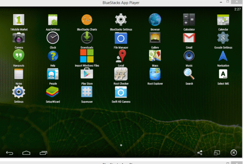243x164 pixels.
Task: Open the Search app
Action: [189, 74]
